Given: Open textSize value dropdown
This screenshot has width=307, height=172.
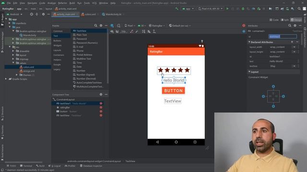Looking at the screenshot, I should (x=294, y=66).
